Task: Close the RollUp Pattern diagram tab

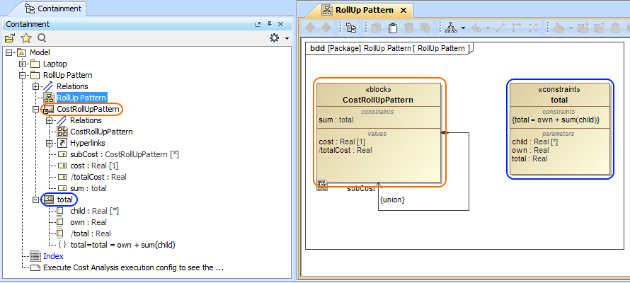Action: click(402, 10)
